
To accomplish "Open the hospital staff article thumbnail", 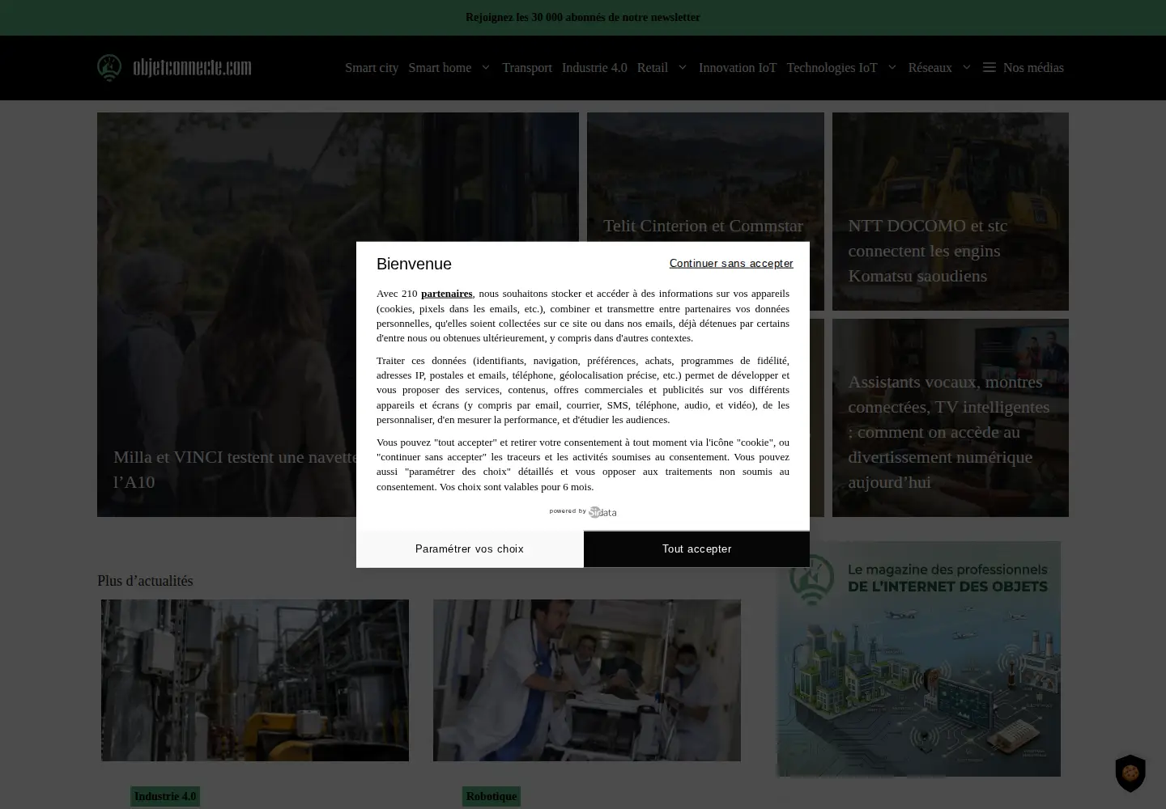I will [587, 680].
